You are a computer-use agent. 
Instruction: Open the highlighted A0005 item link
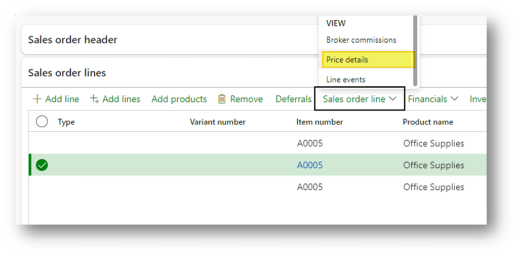click(x=310, y=165)
